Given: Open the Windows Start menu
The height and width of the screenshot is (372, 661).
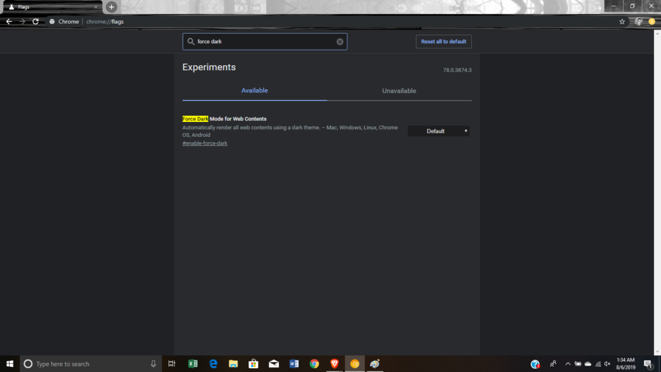Looking at the screenshot, I should tap(10, 364).
